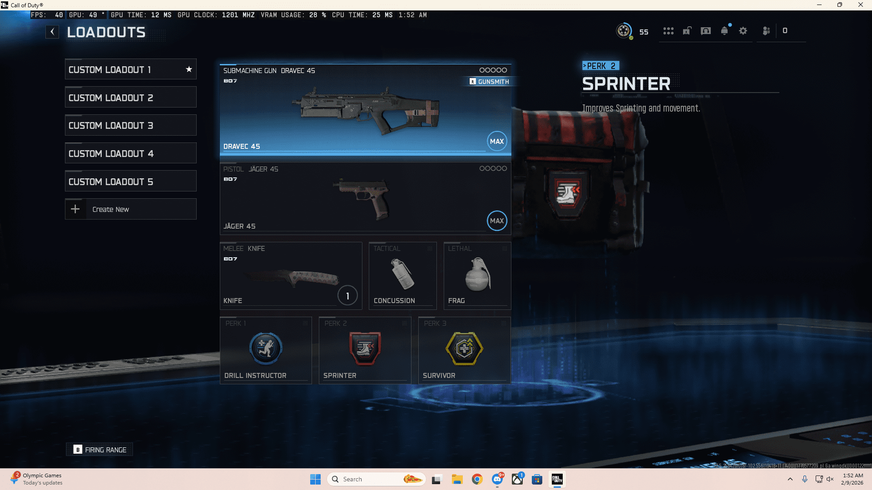Select Custom Loadout 3
Image resolution: width=872 pixels, height=490 pixels.
131,125
